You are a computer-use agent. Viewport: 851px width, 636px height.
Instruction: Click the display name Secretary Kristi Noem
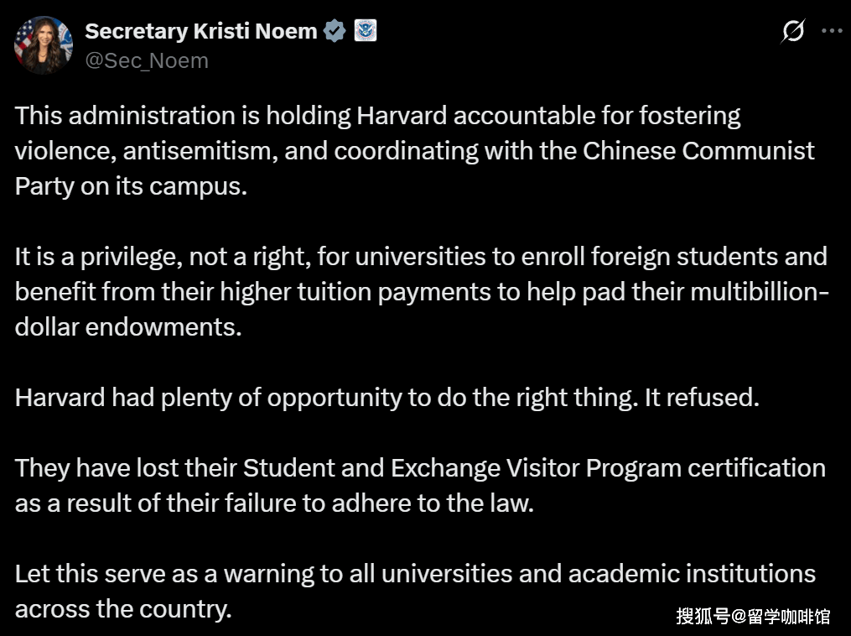[201, 32]
